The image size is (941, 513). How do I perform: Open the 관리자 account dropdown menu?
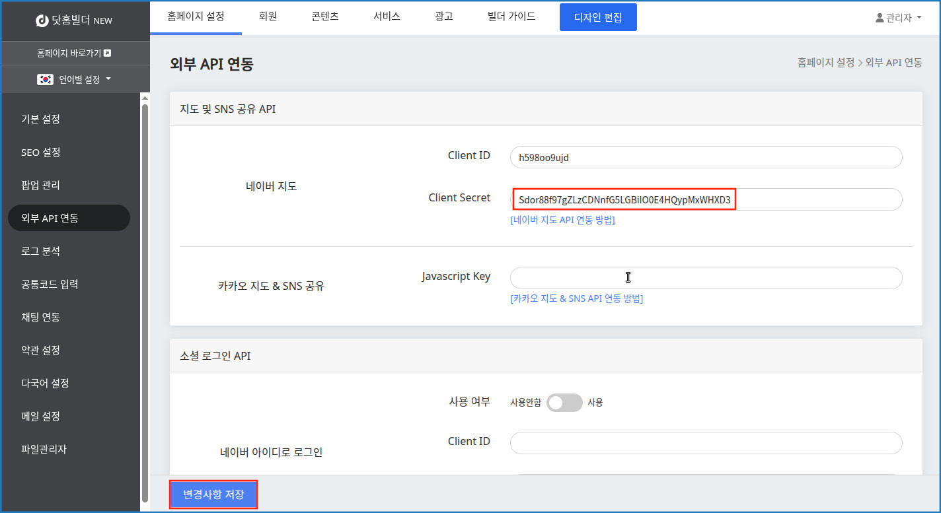pos(899,18)
